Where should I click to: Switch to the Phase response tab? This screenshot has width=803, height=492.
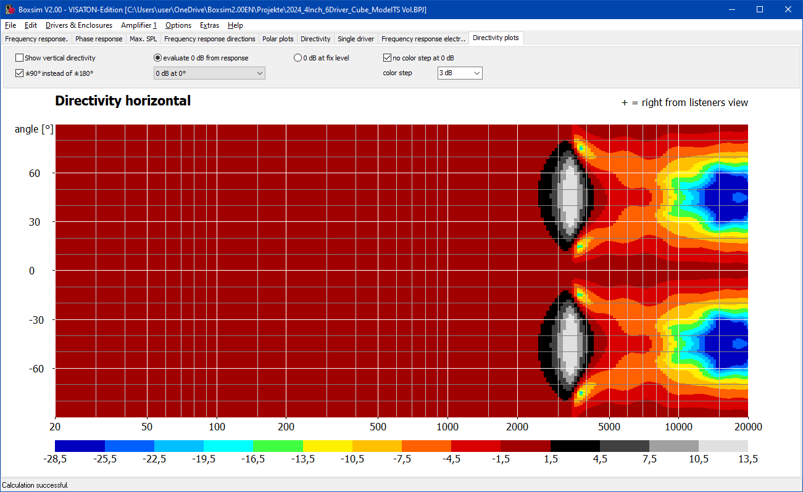click(99, 39)
